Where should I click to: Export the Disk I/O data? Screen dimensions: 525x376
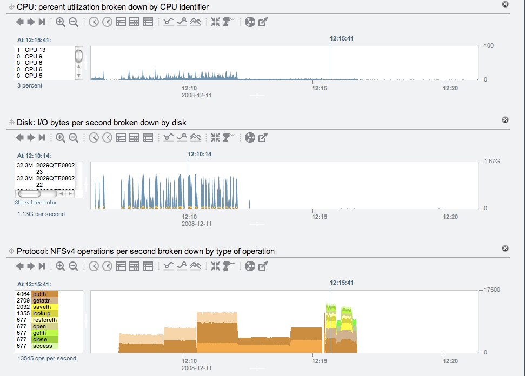click(x=263, y=137)
